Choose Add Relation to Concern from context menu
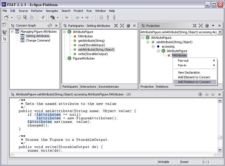225x166 pixels. [195, 82]
